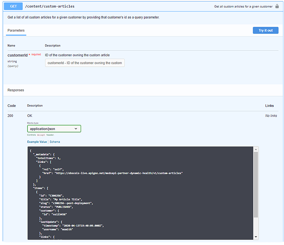The width and height of the screenshot is (284, 245).
Task: Click the example box scroll down arrow
Action: click(256, 237)
